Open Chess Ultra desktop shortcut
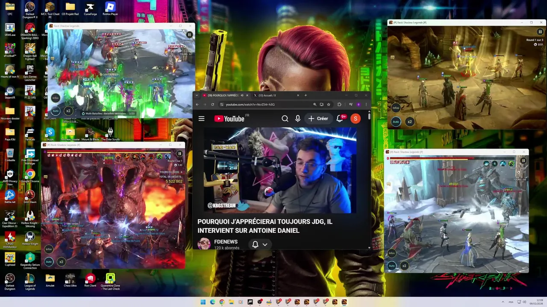 (x=70, y=281)
